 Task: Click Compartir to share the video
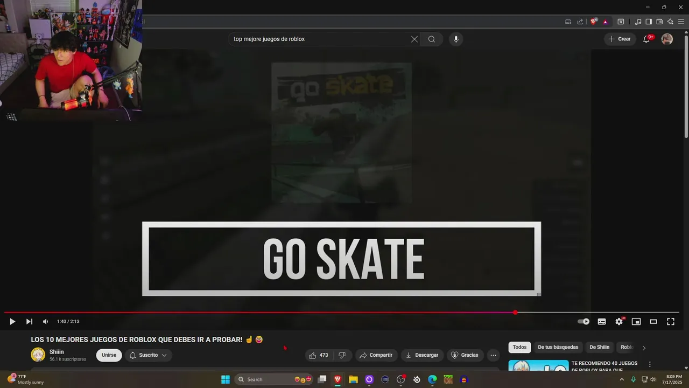pos(376,355)
